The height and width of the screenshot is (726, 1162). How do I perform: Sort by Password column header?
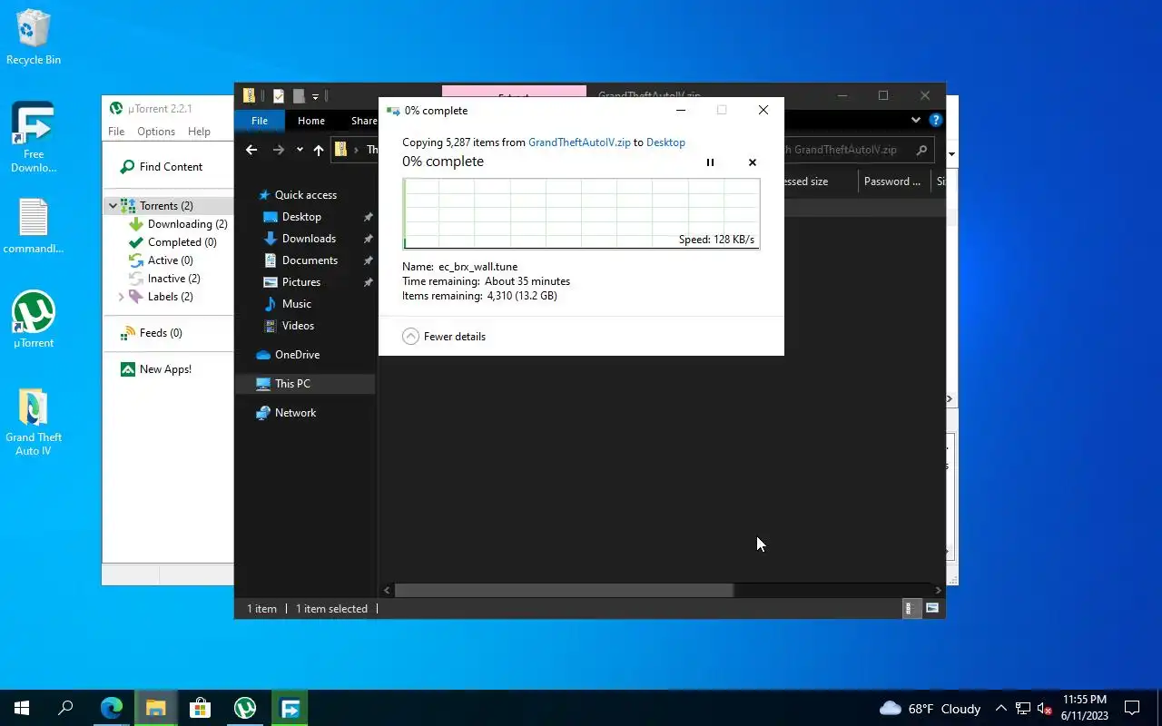point(891,181)
